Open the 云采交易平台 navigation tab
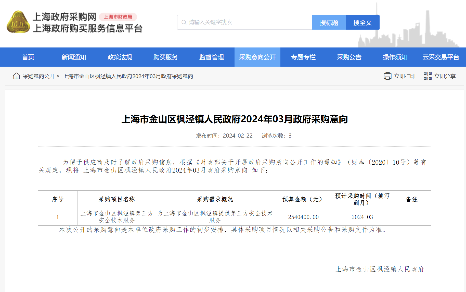 [441, 57]
